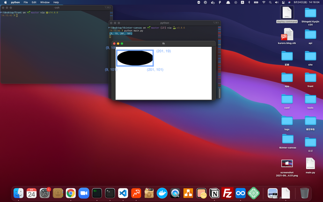Image resolution: width=323 pixels, height=202 pixels.
Task: Open the recycling box app in the Dock
Action: pyautogui.click(x=149, y=194)
